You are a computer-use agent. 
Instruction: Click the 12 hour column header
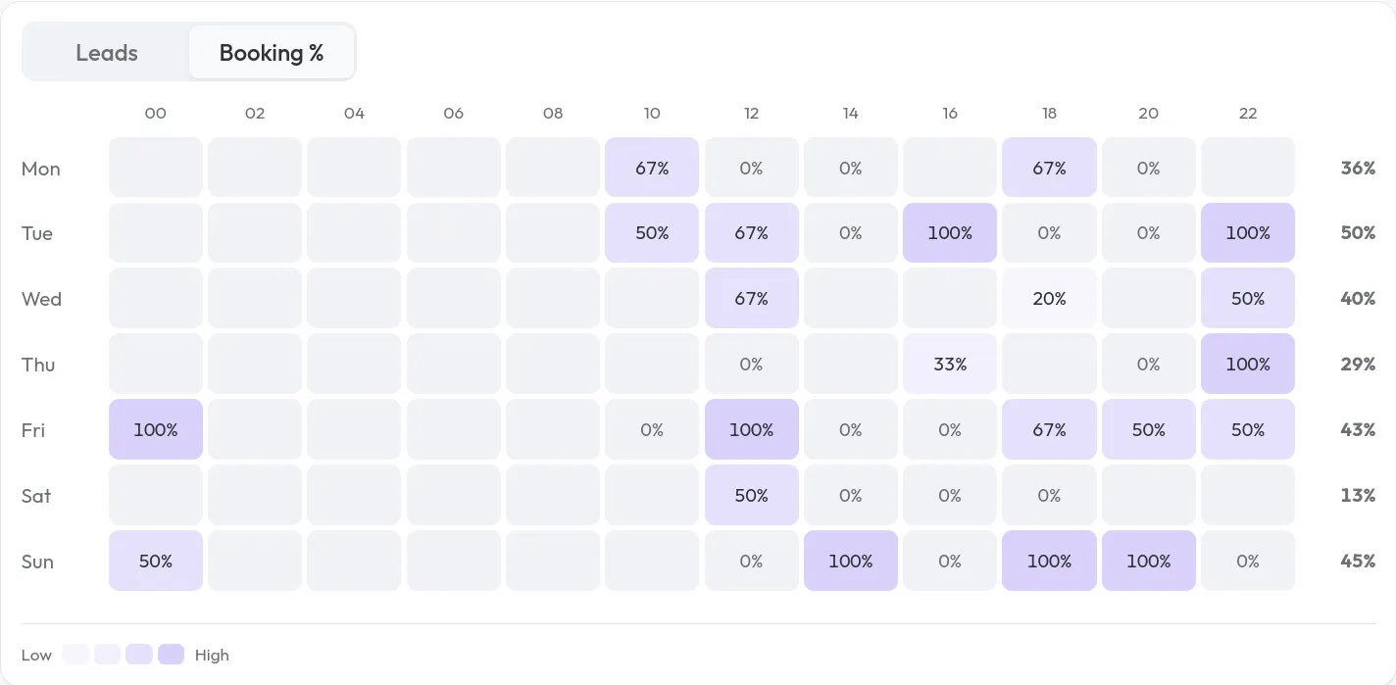point(751,114)
